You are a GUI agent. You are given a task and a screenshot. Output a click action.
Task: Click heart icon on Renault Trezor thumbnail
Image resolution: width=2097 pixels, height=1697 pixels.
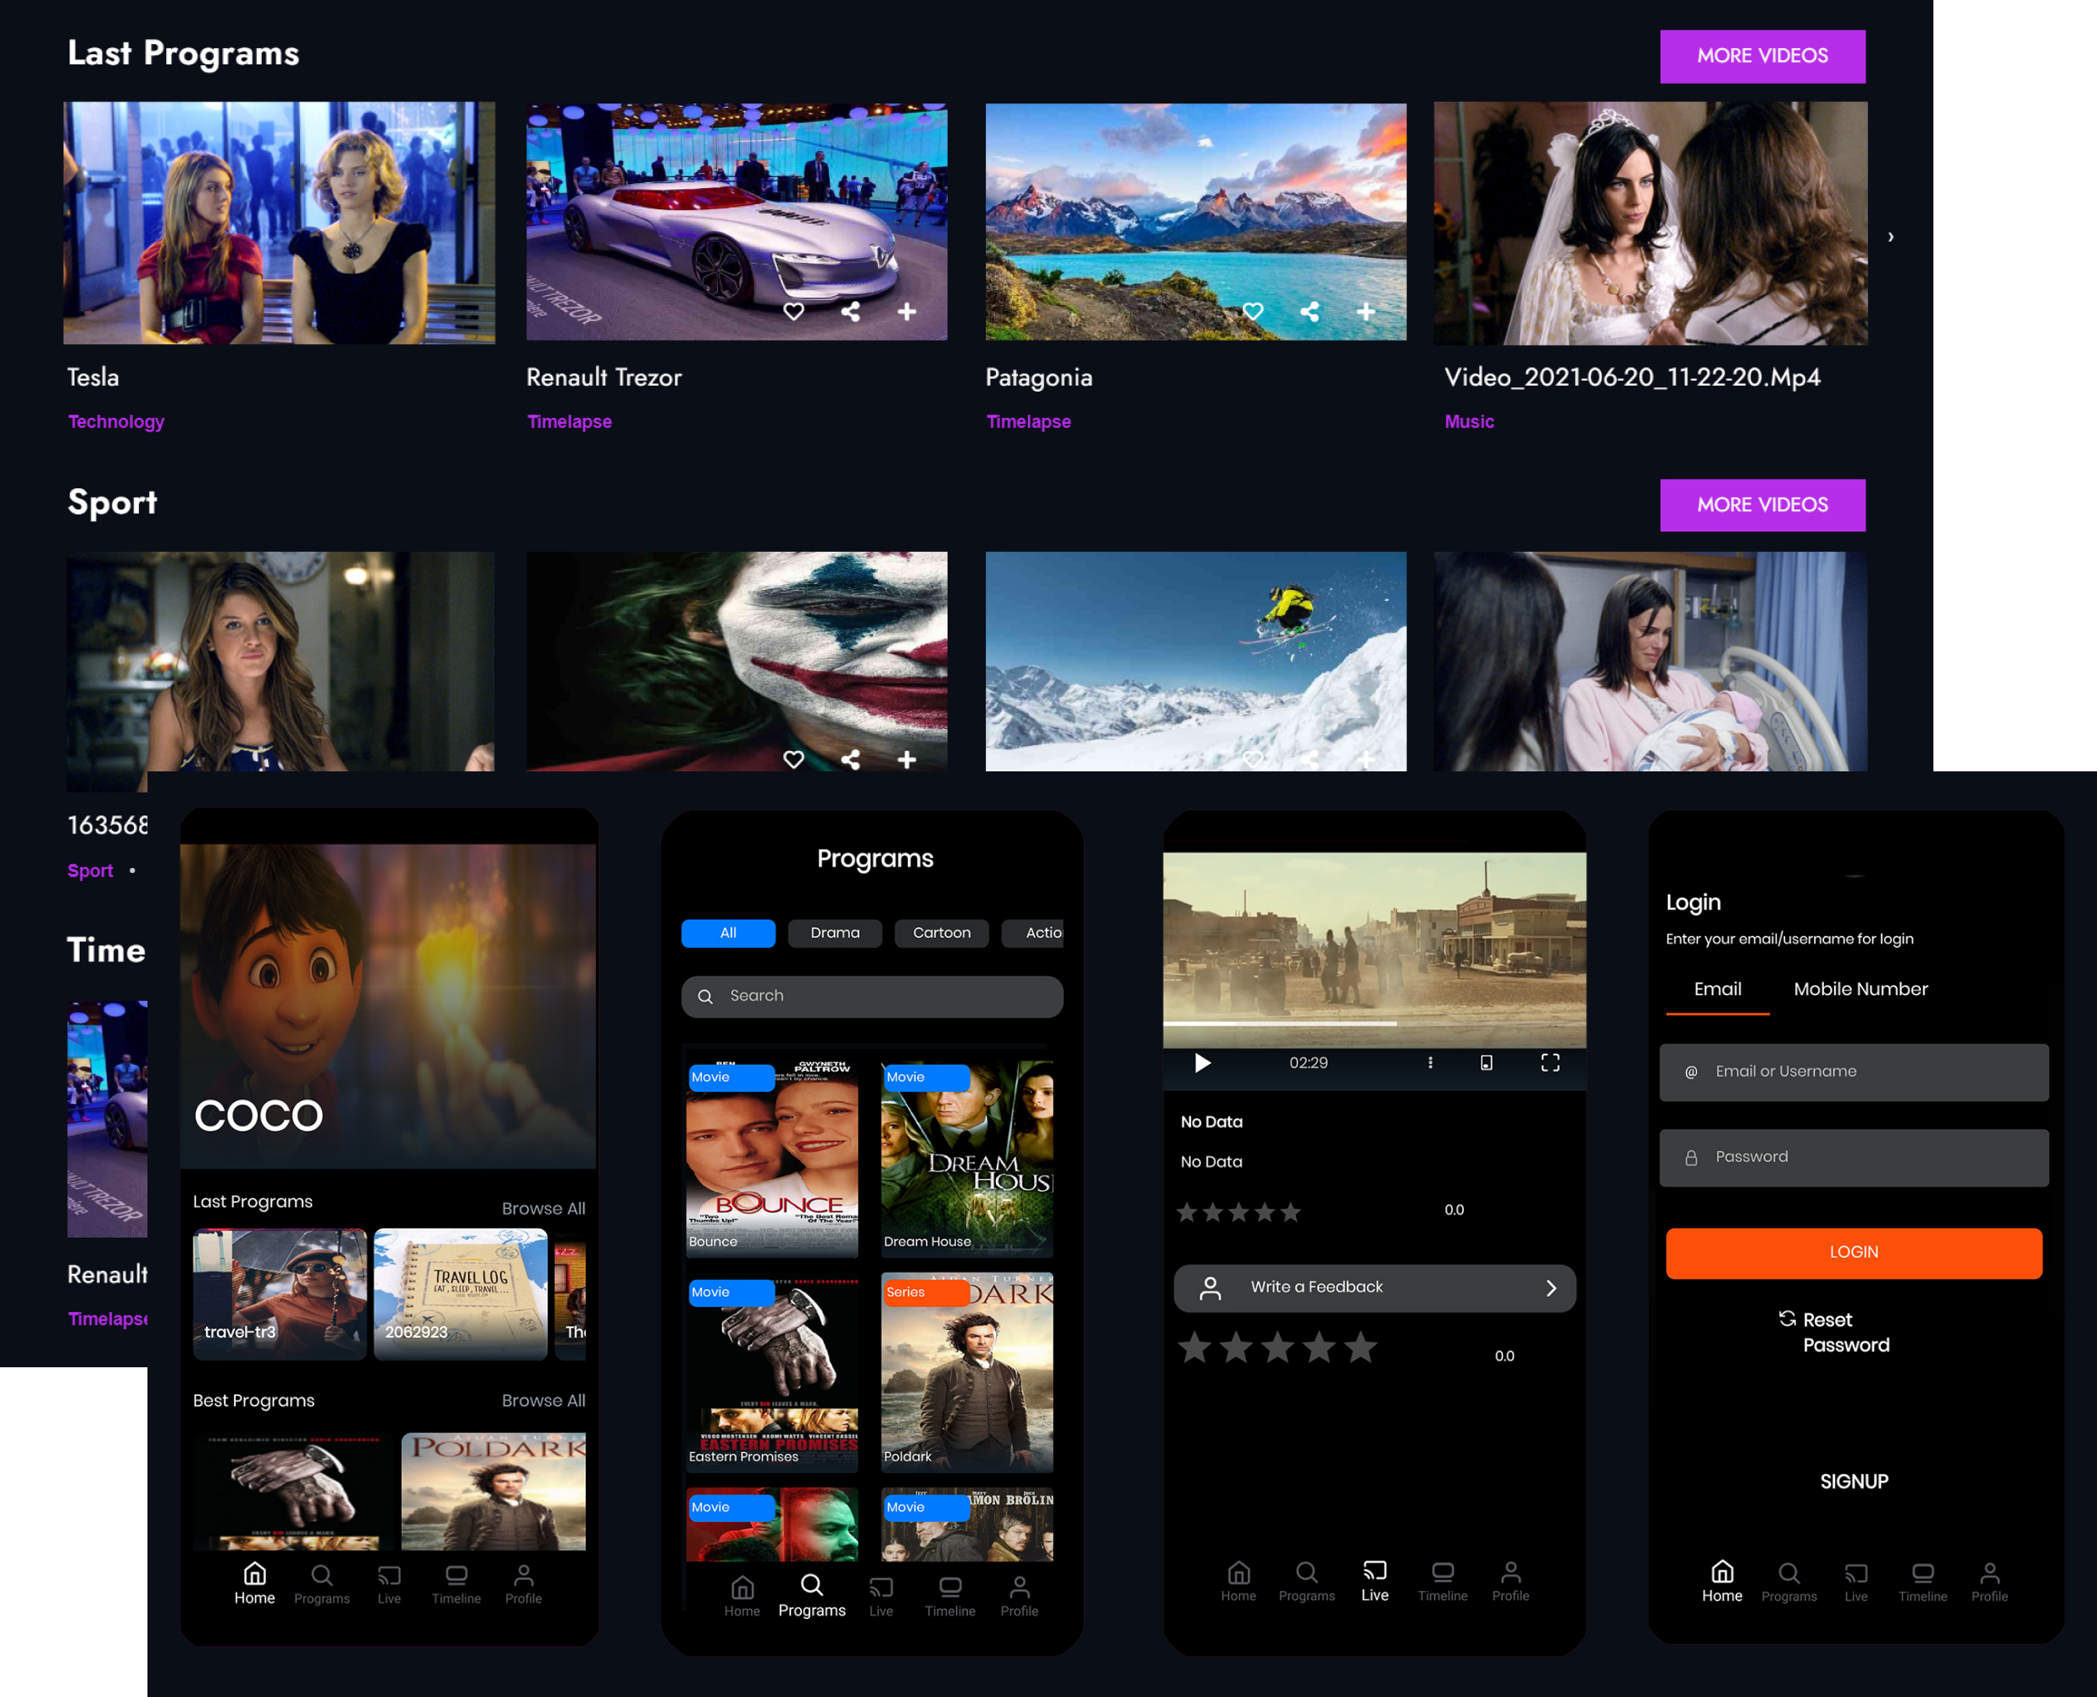tap(794, 312)
